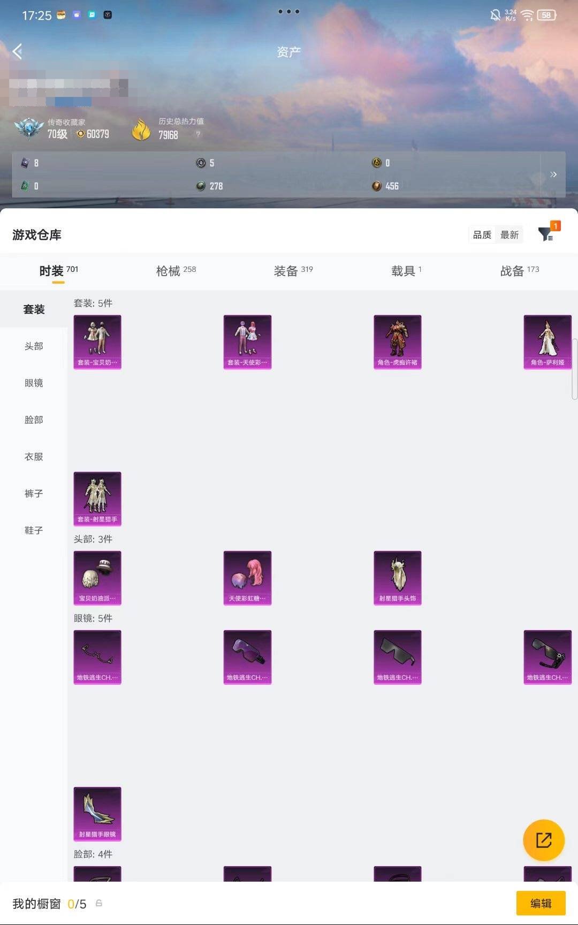This screenshot has height=925, width=578.
Task: Select 鞋子 in the left category list
Action: (x=34, y=530)
